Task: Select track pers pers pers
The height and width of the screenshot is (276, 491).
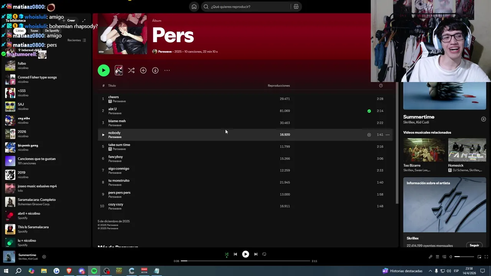Action: (245, 194)
